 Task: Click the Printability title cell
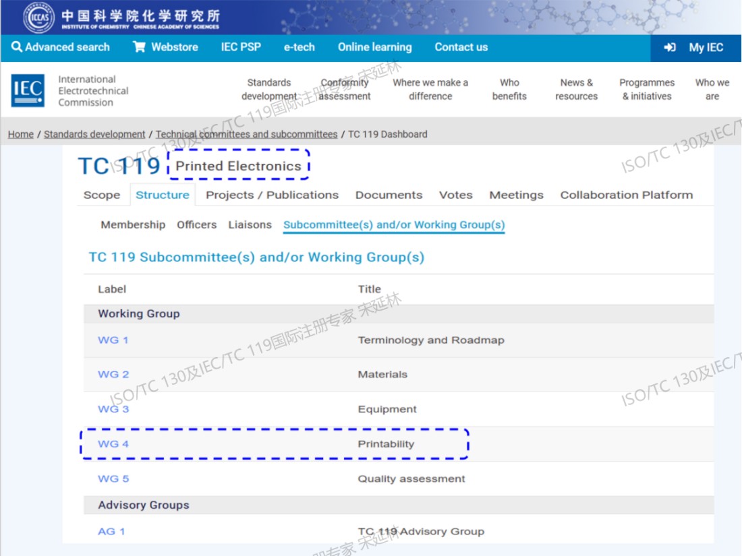[386, 444]
